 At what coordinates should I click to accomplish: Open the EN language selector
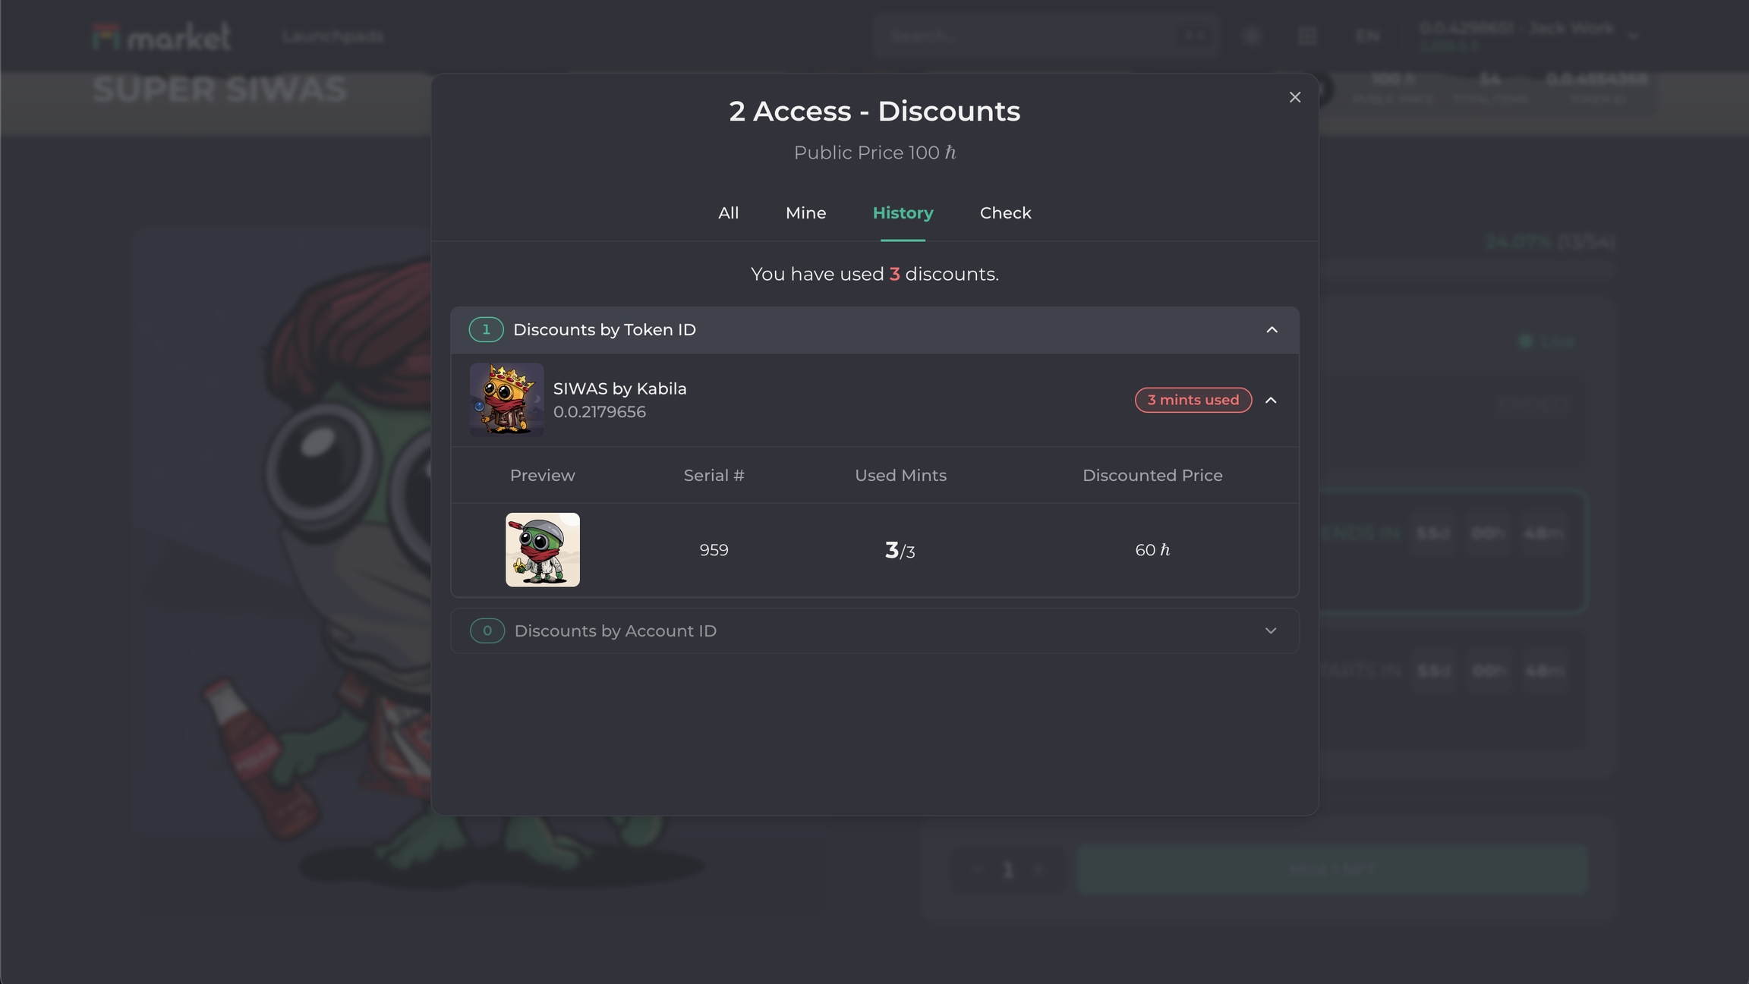click(1366, 36)
